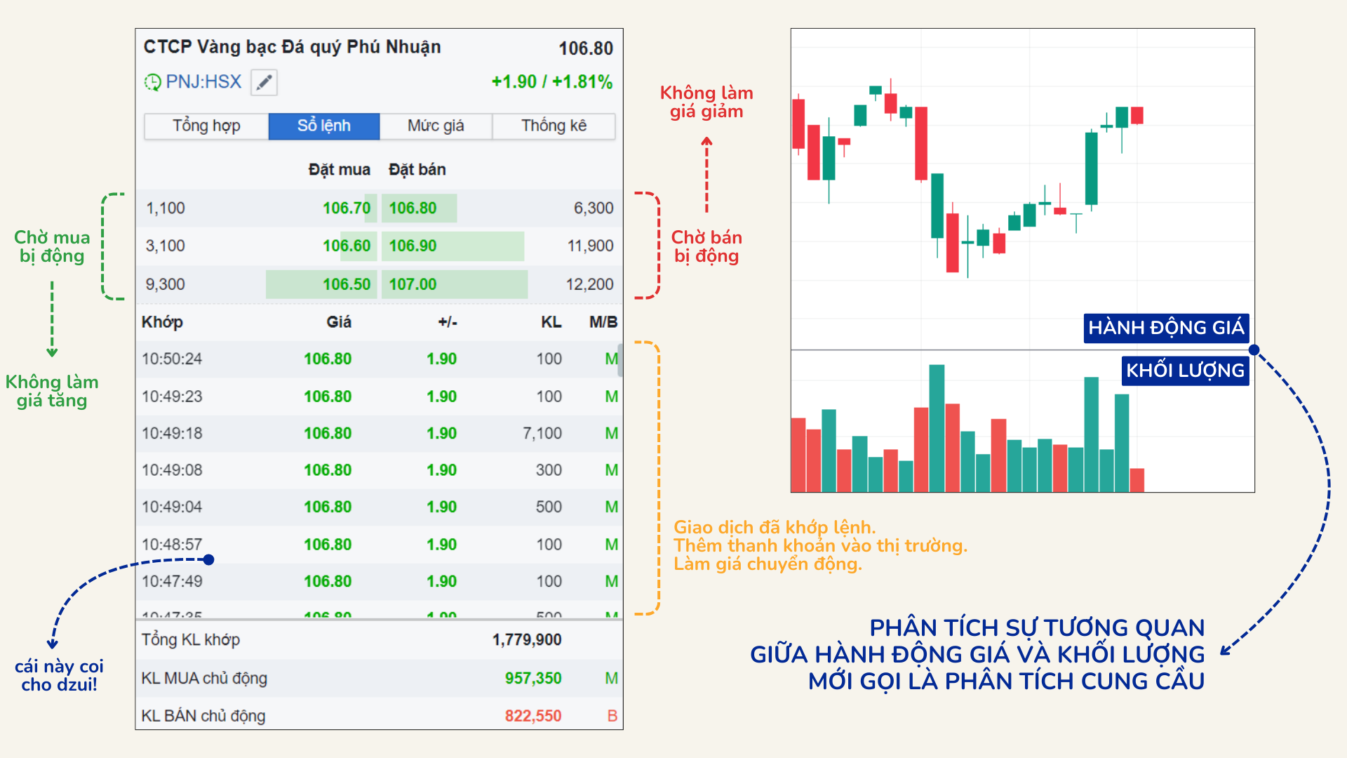This screenshot has height=758, width=1347.
Task: Click the red B marker in KL BÁN row
Action: click(612, 716)
